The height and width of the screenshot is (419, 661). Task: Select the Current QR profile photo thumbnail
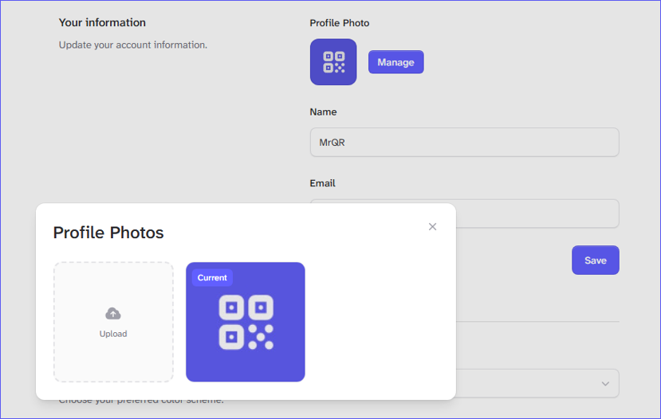(x=246, y=322)
